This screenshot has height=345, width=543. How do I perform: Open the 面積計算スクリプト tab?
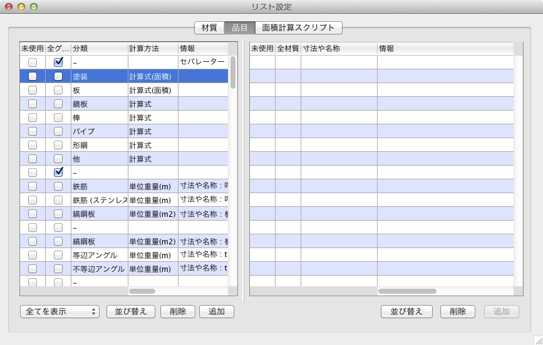pyautogui.click(x=298, y=27)
